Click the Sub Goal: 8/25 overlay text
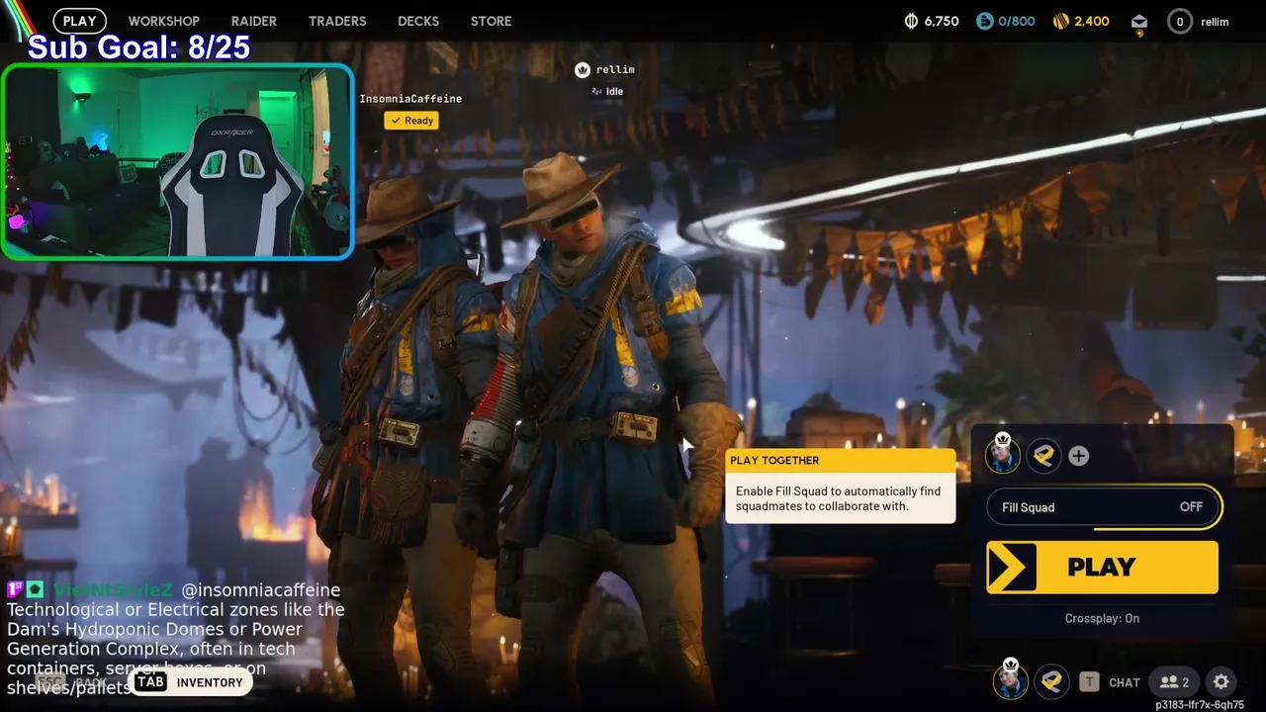The width and height of the screenshot is (1266, 712). pos(138,46)
